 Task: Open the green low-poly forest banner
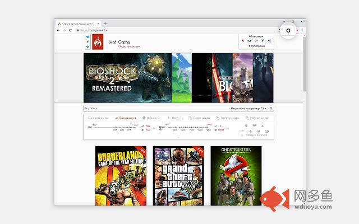pos(182,78)
